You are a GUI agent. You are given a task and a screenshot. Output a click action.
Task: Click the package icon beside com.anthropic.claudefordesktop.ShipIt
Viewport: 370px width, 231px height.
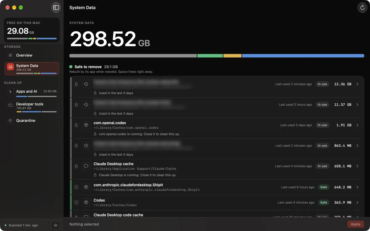tap(86, 187)
